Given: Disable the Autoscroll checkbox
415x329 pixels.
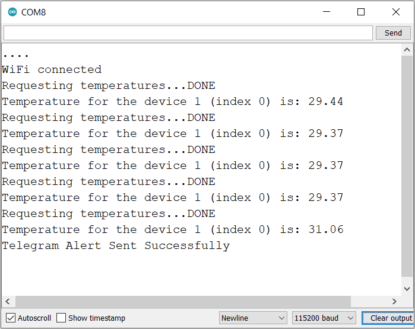Looking at the screenshot, I should click(10, 318).
